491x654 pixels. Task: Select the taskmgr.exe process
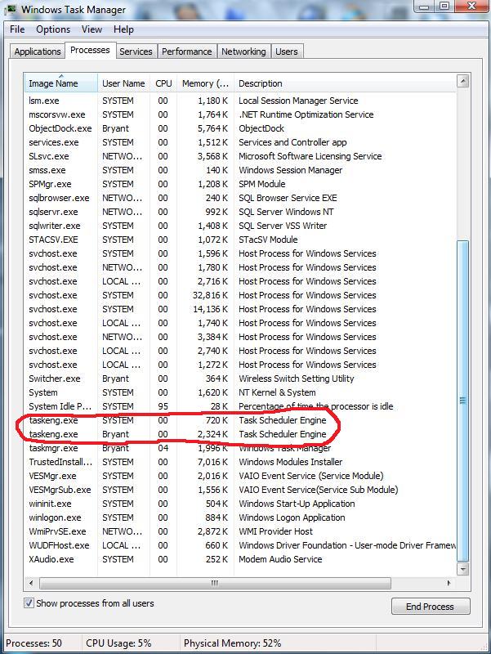(x=240, y=448)
